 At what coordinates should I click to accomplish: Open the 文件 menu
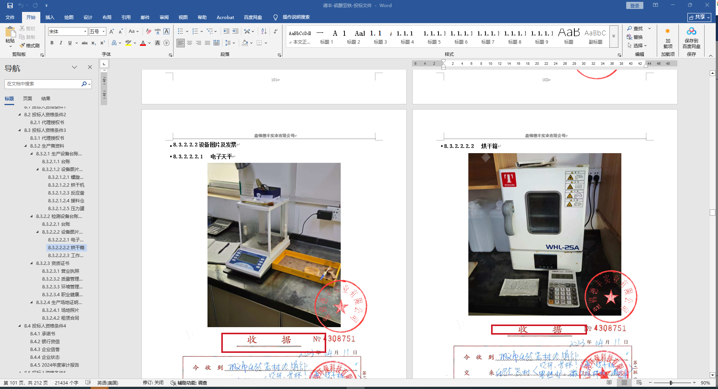[x=10, y=17]
